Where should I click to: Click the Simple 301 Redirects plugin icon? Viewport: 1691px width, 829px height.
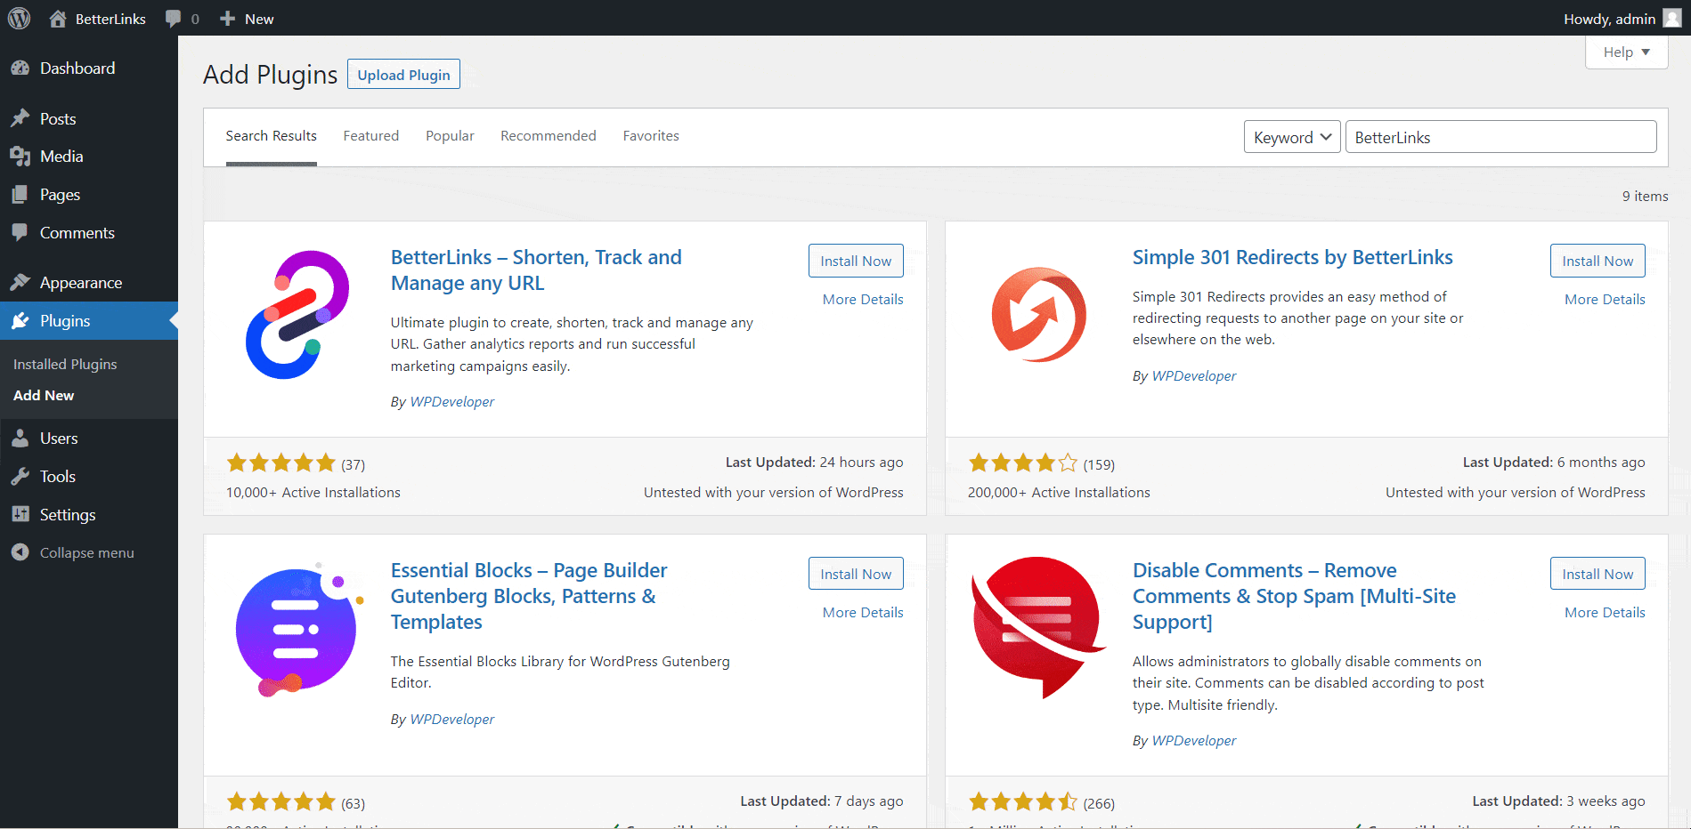click(1039, 315)
